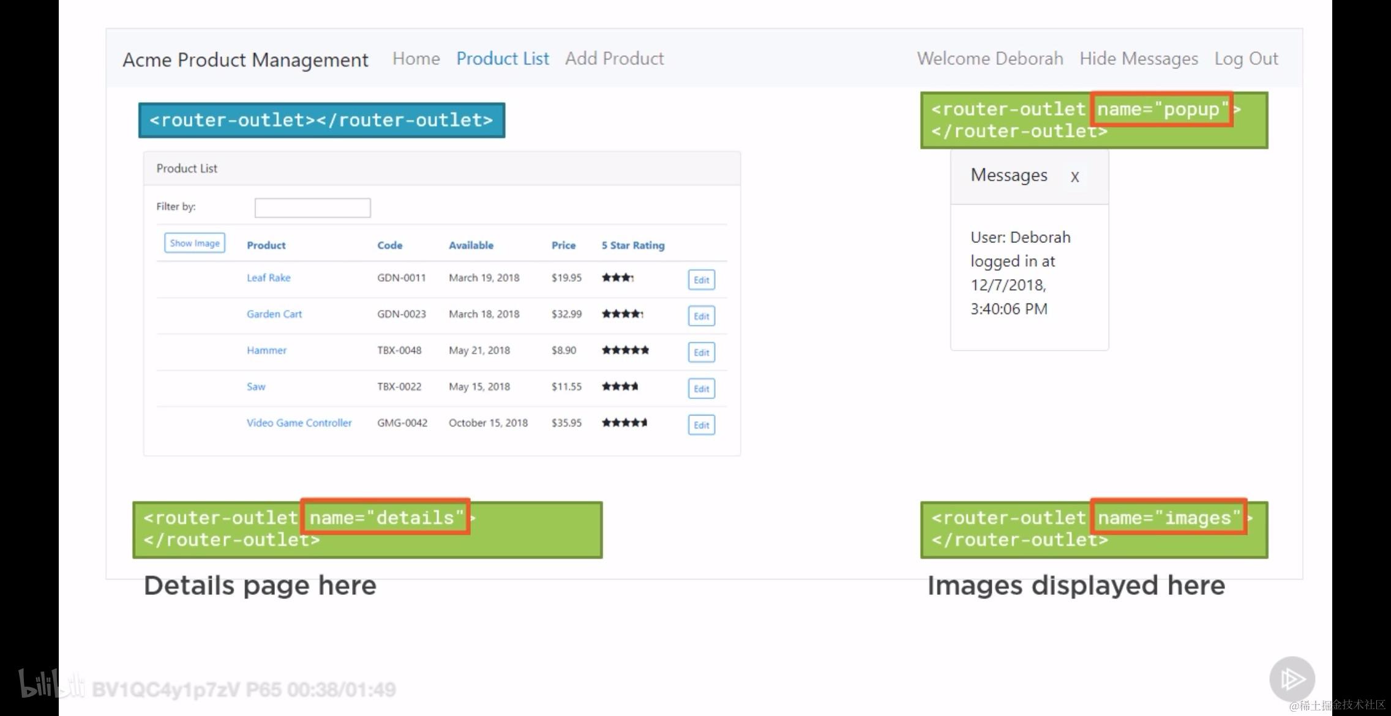Close the Messages popup with X
1391x716 pixels.
[x=1074, y=177]
